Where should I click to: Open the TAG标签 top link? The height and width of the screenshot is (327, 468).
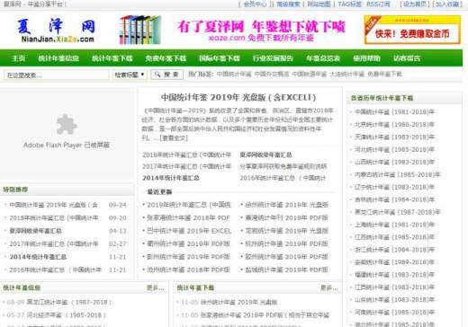tap(349, 4)
